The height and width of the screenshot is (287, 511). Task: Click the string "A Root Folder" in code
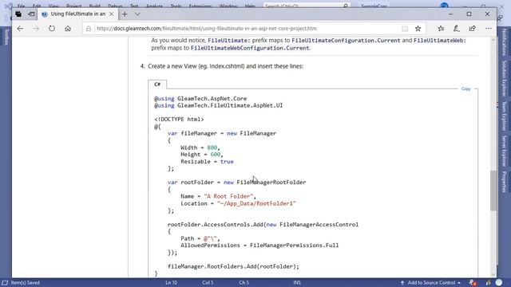pyautogui.click(x=228, y=197)
